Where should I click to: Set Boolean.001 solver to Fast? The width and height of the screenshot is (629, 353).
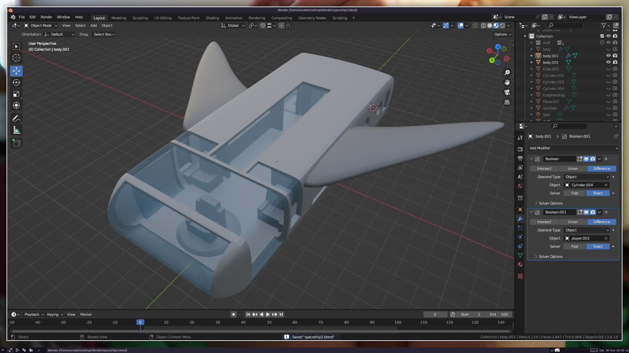click(575, 246)
